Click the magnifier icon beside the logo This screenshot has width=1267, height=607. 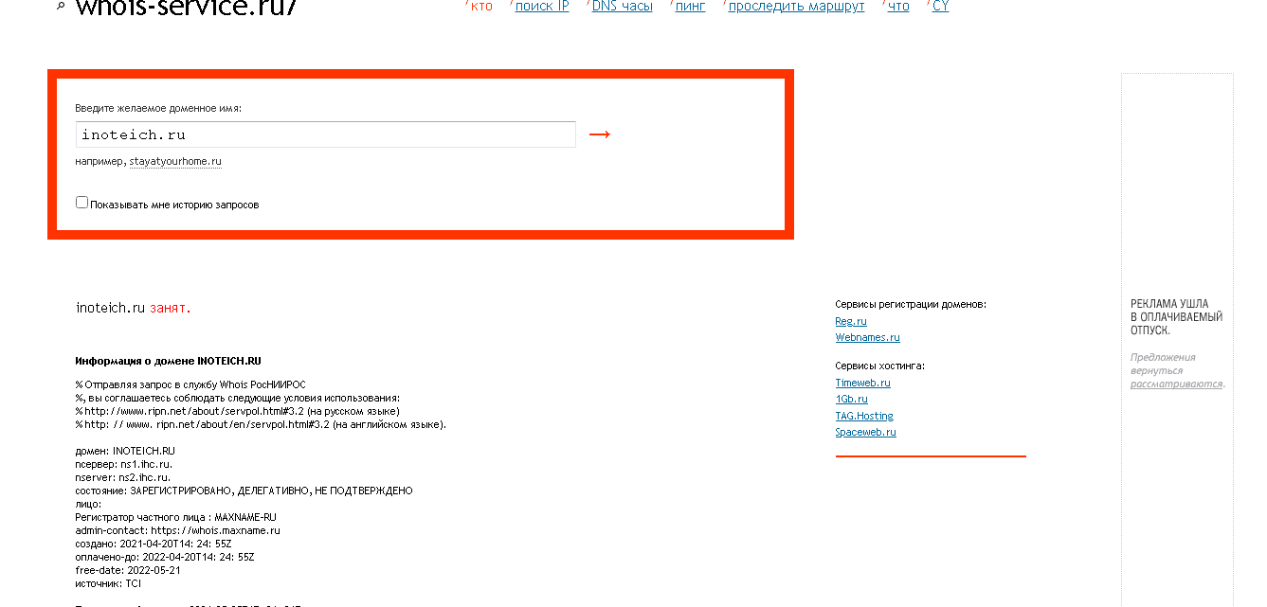tap(61, 6)
